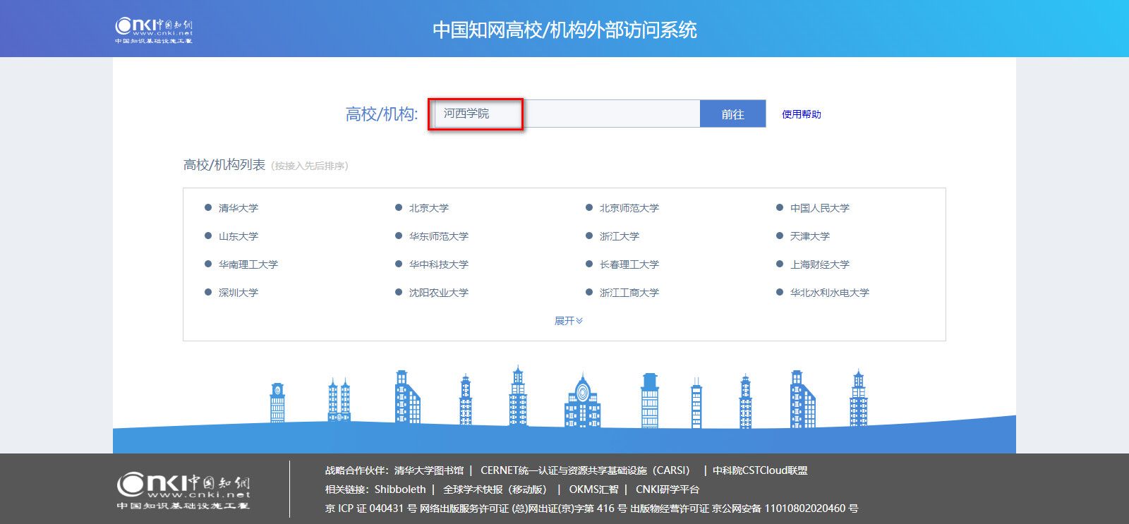Open the OKMS汇智 link
Viewport: 1129px width, 524px height.
click(593, 489)
